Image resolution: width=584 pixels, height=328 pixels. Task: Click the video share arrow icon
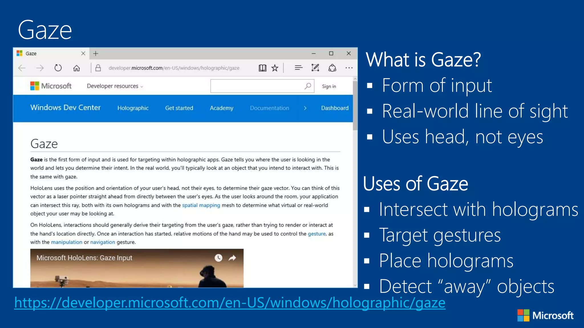232,258
